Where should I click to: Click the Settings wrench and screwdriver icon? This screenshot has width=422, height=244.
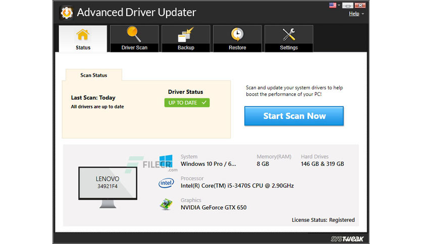click(x=289, y=35)
